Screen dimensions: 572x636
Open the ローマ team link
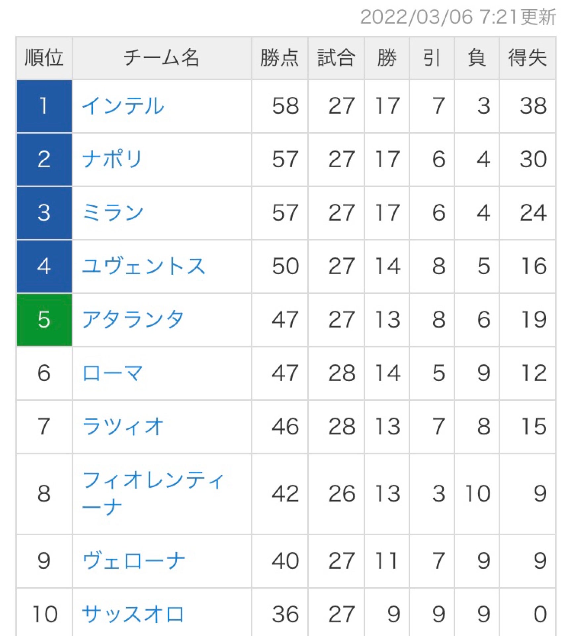(x=112, y=373)
